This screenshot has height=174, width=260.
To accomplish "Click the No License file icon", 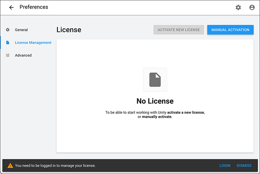I will coord(155,80).
